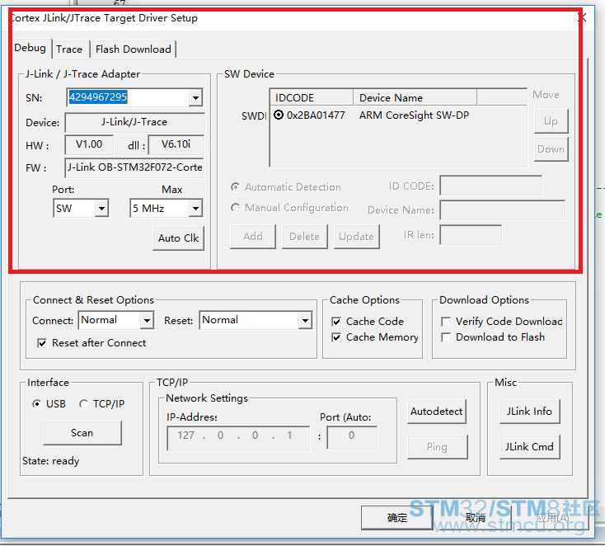Screen dimensions: 605x546
Task: Expand the Port SW dropdown
Action: (x=101, y=209)
